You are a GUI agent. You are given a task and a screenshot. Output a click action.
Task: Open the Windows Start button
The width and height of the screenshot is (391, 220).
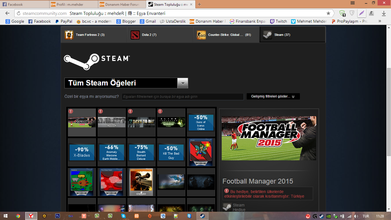pos(6,216)
